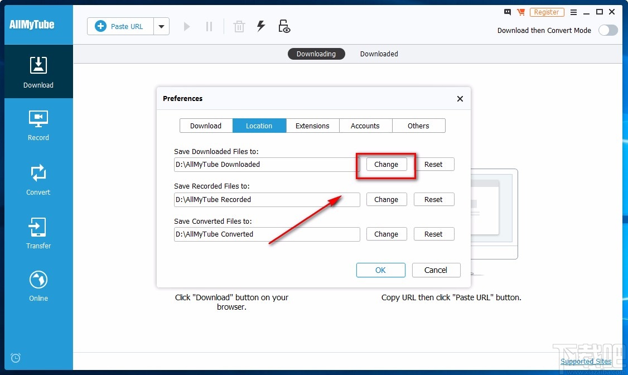The height and width of the screenshot is (375, 628).
Task: Open the Transfer section in sidebar
Action: pos(38,233)
